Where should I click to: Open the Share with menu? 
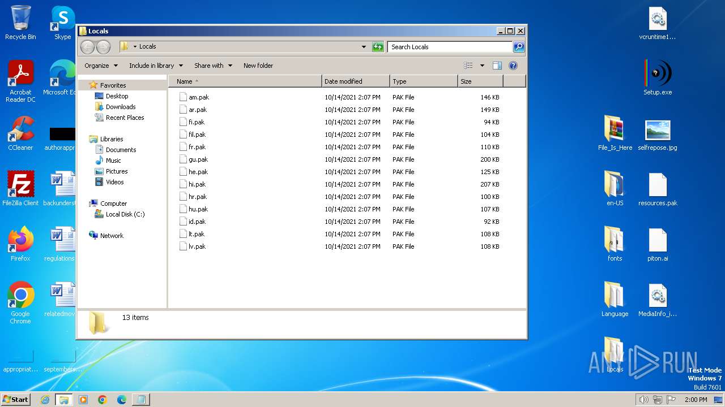[213, 66]
